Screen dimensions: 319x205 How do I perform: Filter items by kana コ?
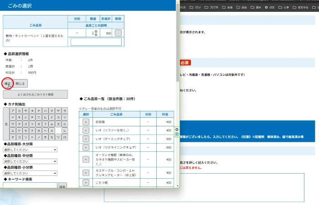pyautogui.click(x=19, y=137)
